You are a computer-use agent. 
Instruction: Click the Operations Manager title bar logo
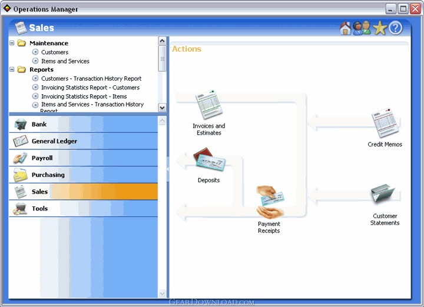(7, 8)
